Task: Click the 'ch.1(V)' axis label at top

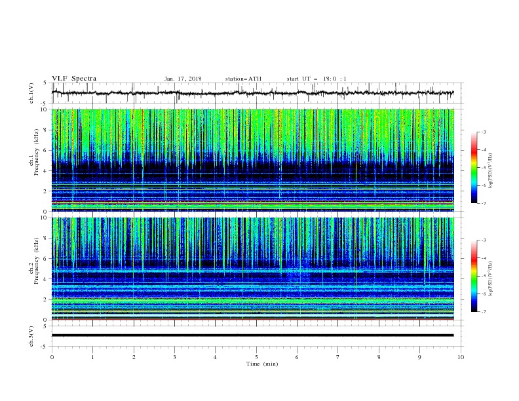Action: point(31,93)
